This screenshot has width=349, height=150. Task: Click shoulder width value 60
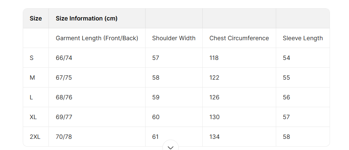(x=156, y=117)
